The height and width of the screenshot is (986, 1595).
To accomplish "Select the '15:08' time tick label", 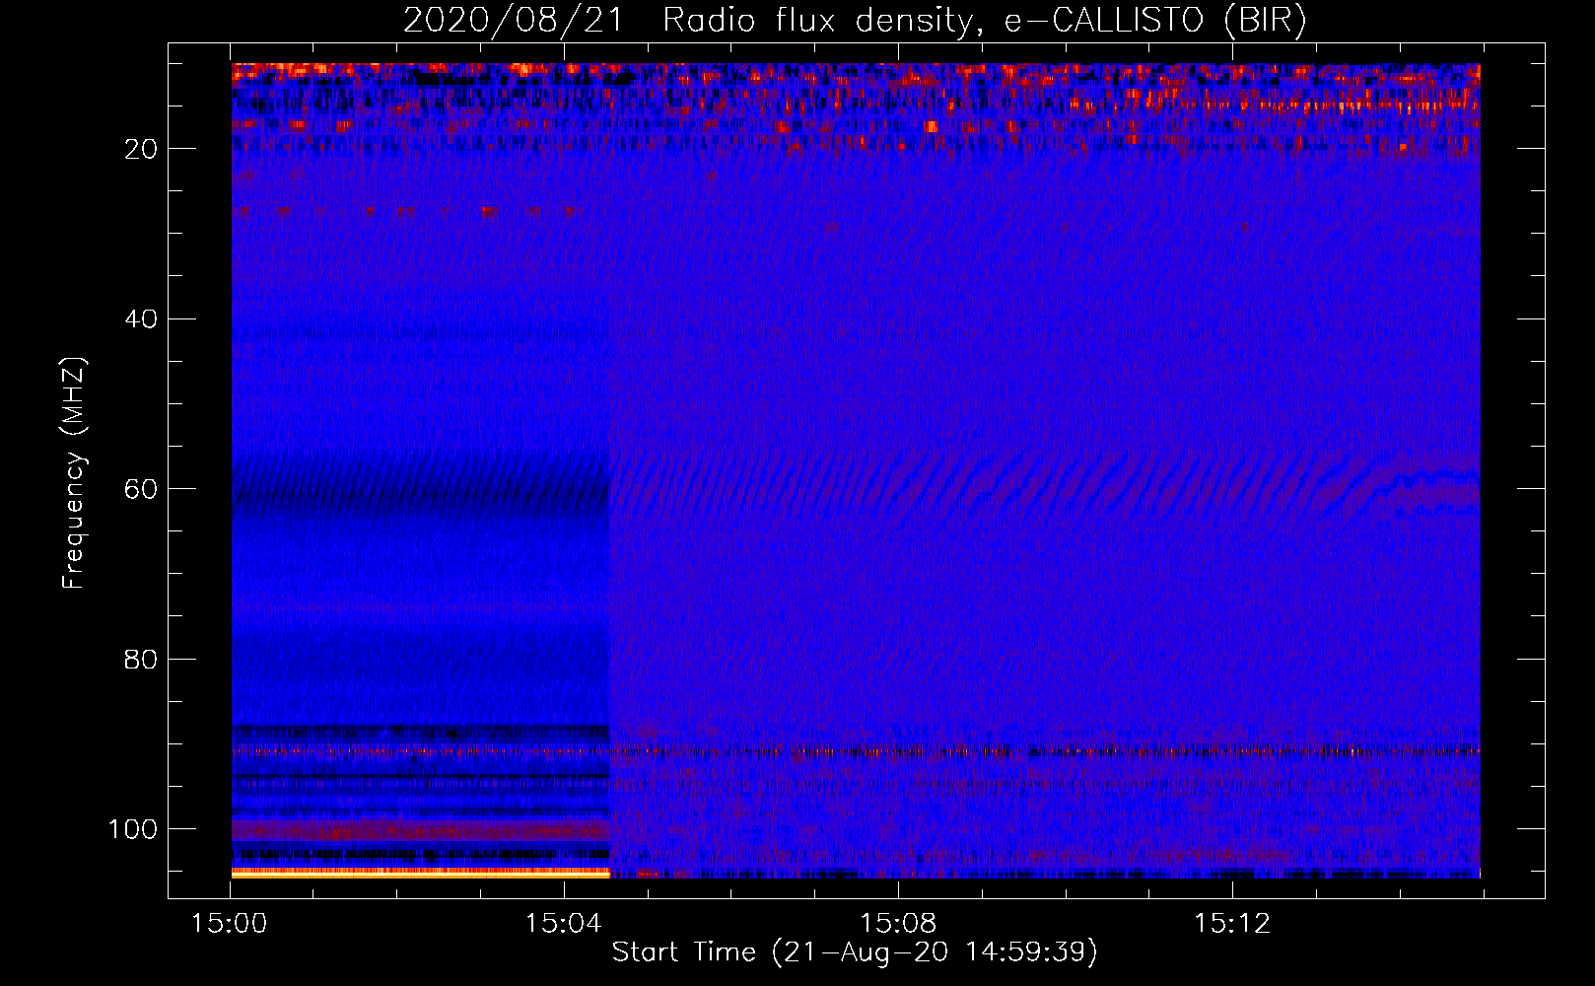I will pyautogui.click(x=898, y=924).
